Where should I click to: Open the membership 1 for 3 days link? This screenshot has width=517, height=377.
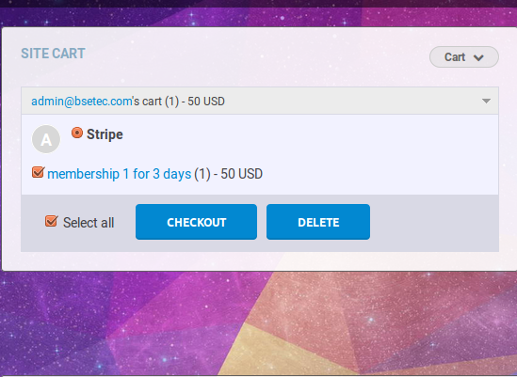[x=120, y=174]
